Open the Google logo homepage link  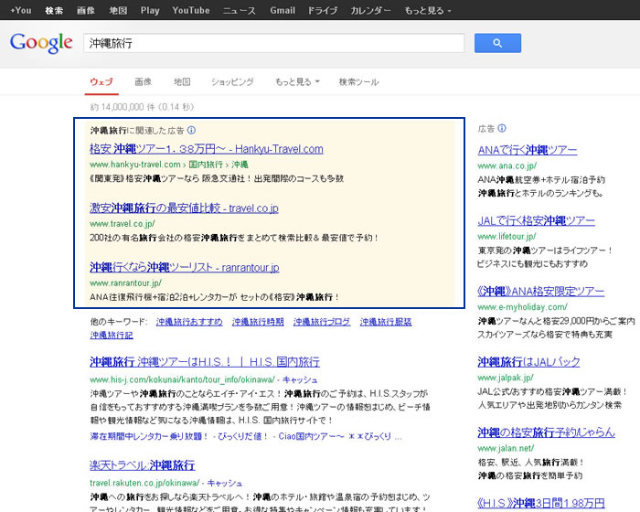[x=41, y=43]
